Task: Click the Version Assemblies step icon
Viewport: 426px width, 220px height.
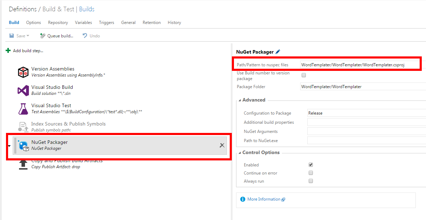Action: [x=23, y=72]
